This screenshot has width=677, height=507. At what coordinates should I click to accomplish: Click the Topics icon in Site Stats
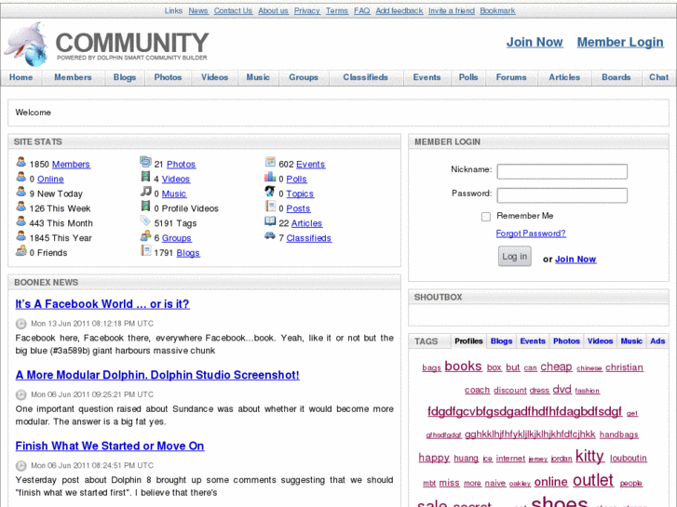(x=270, y=192)
